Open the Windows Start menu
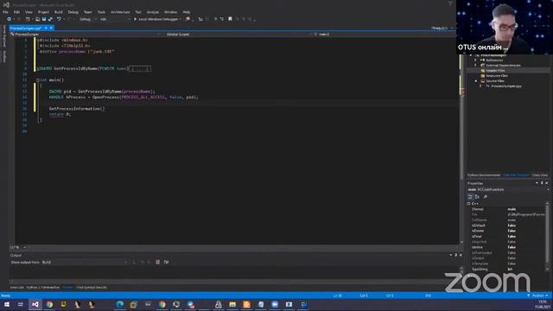 (x=7, y=305)
